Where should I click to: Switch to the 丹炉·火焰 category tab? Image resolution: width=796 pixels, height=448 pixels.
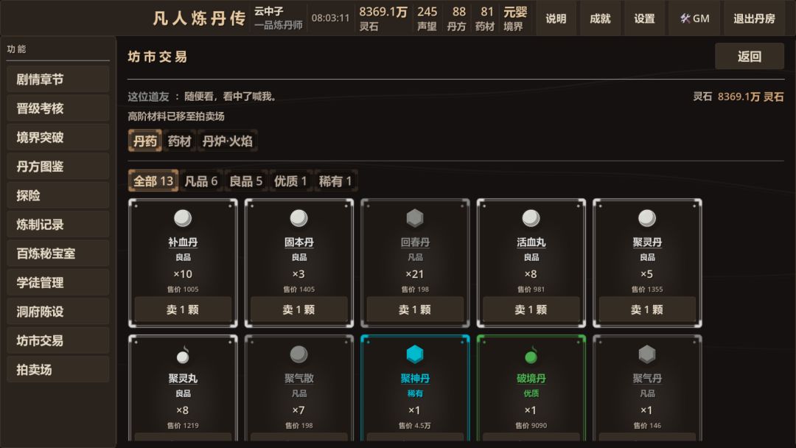coord(228,141)
